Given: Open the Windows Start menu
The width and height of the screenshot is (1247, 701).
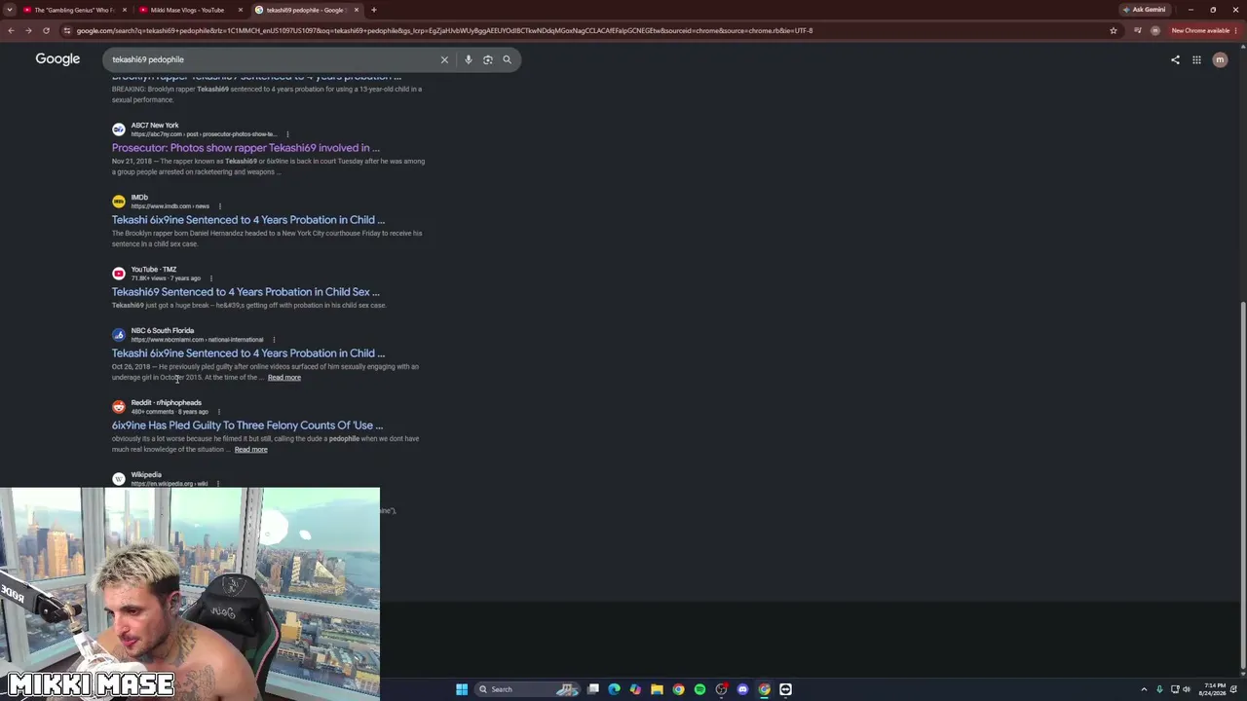Looking at the screenshot, I should (462, 689).
